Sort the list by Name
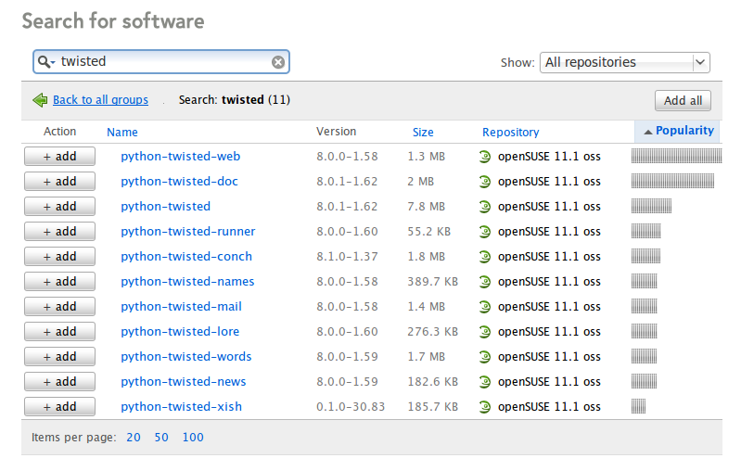Screen dimensions: 741x471 (122, 133)
